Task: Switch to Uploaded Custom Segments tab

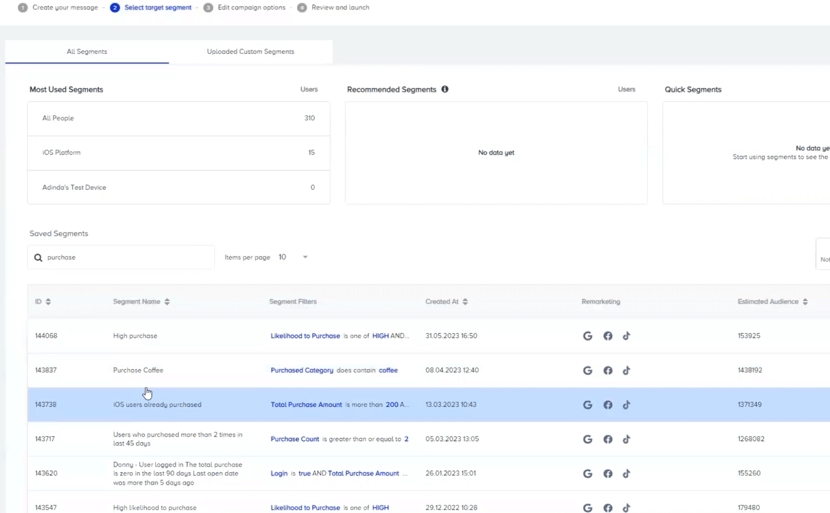Action: point(250,52)
